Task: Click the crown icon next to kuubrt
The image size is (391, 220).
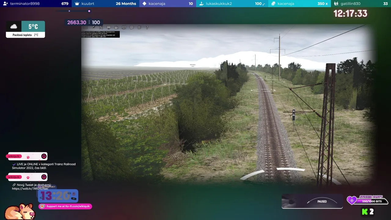Action: 77,4
